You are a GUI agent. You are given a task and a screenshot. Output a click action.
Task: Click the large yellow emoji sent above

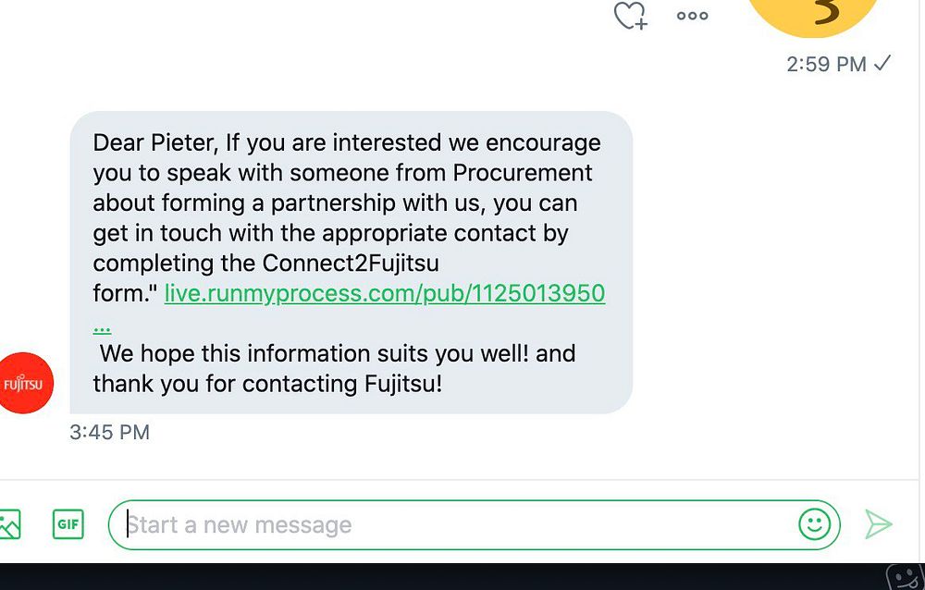point(813,16)
